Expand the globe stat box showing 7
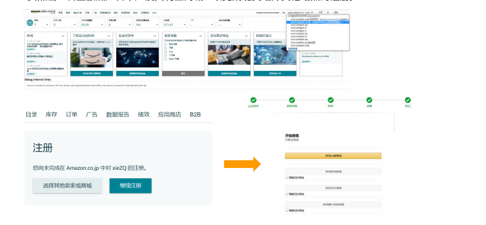 pyautogui.click(x=47, y=25)
